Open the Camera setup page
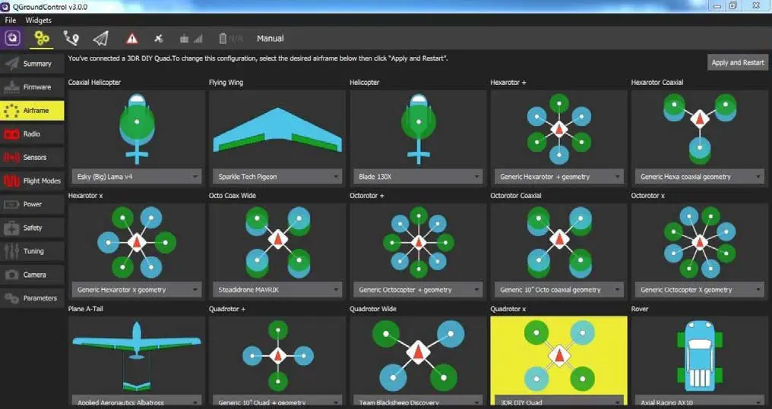Screen dimensions: 772x409 32,275
